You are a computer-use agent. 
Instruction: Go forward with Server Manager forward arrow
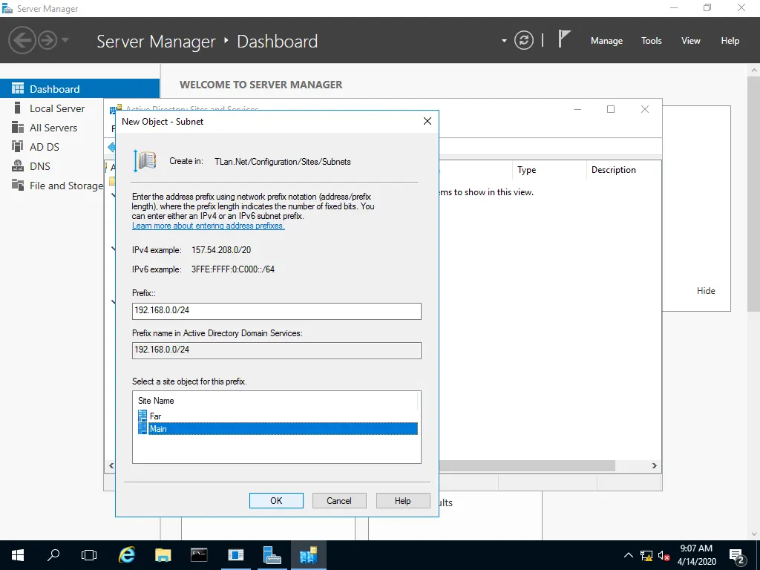47,40
